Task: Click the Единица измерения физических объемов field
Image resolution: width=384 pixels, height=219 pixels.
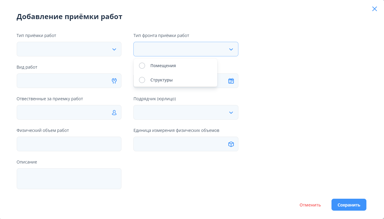Action: 180,144
